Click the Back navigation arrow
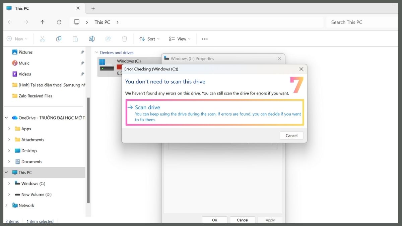 pos(10,22)
